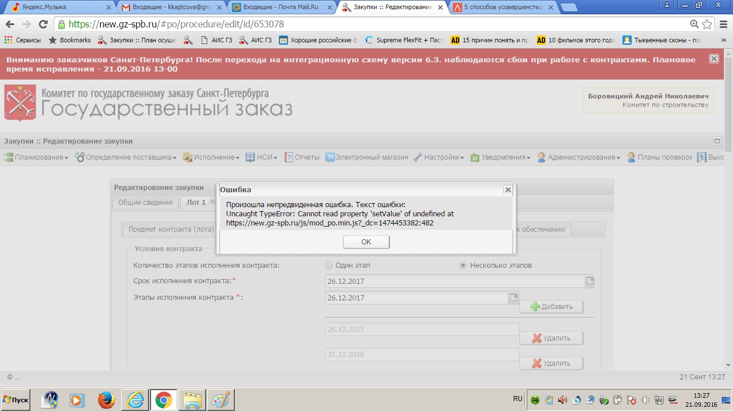Click the Добавить button

point(551,307)
